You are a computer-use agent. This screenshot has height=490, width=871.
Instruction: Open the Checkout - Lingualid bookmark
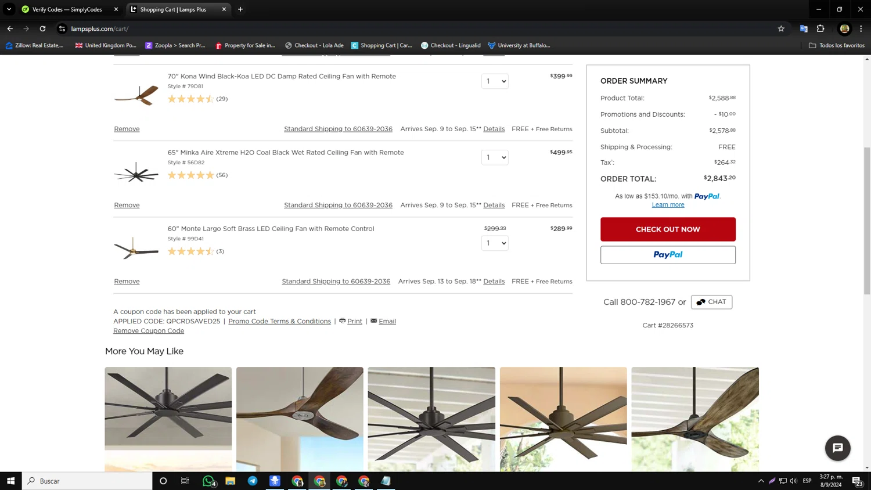coord(451,45)
